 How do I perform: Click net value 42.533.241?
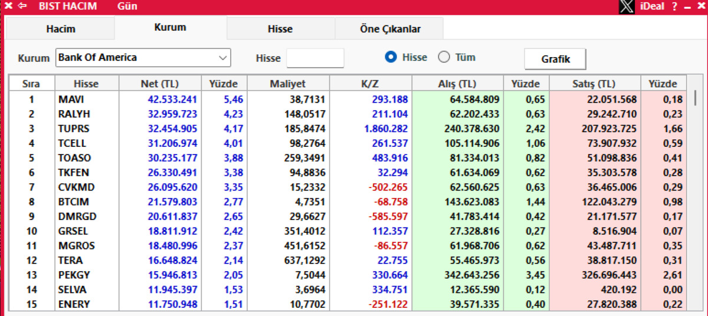172,99
